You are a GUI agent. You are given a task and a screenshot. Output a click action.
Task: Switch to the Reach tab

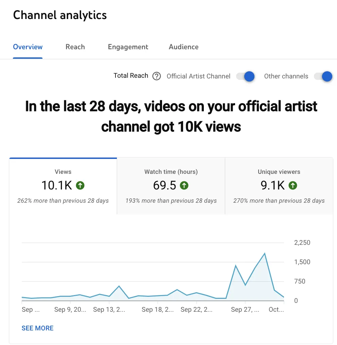[x=75, y=47]
